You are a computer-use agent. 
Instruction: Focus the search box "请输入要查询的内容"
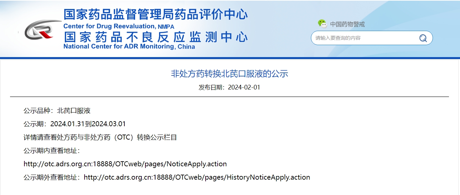(364, 38)
